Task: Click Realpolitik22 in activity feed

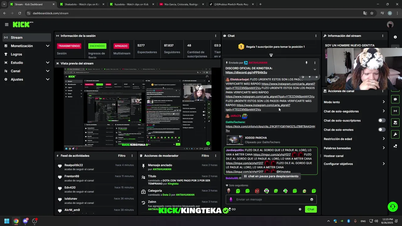Action: pos(73,165)
